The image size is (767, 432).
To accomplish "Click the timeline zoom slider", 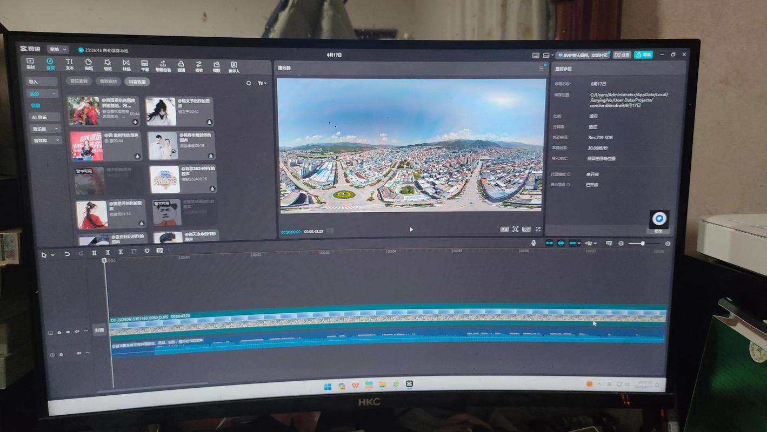I will (x=642, y=244).
